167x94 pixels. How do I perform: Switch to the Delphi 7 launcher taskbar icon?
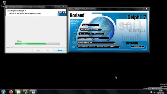click(26, 92)
